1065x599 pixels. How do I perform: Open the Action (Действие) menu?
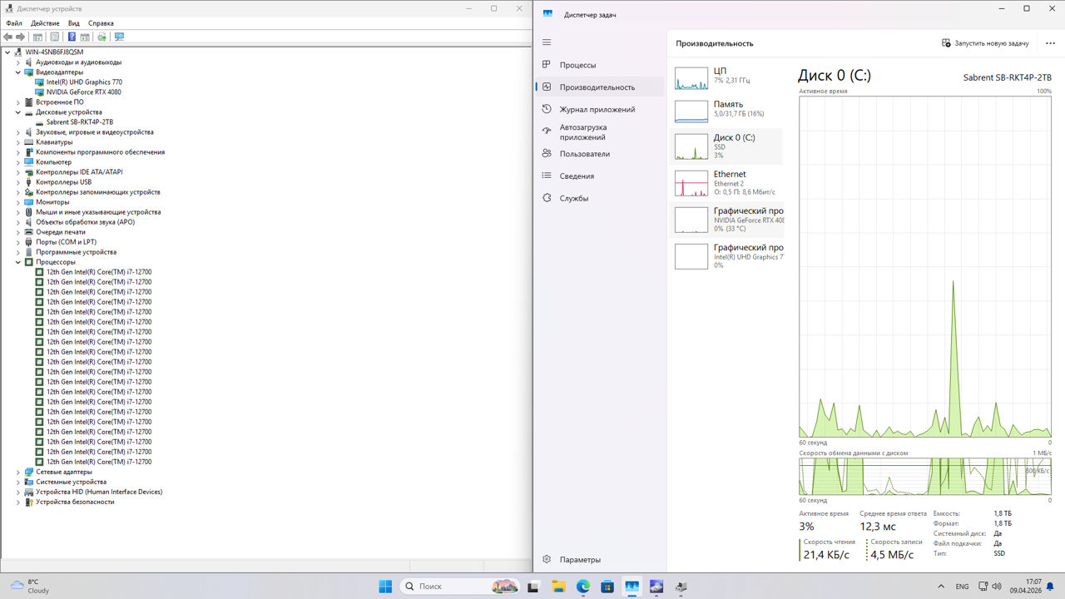coord(45,23)
